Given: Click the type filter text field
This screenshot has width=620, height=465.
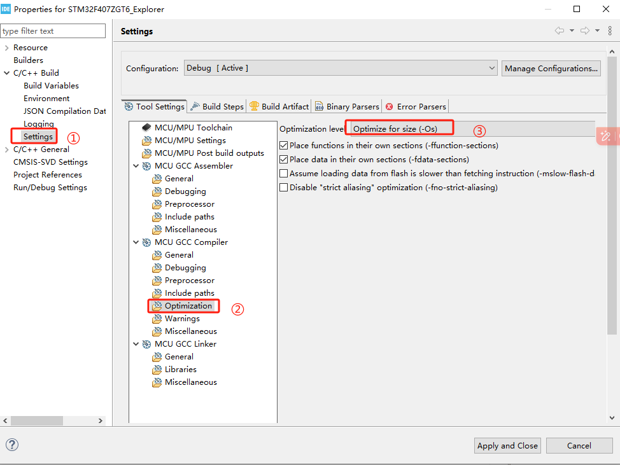Looking at the screenshot, I should coord(53,31).
